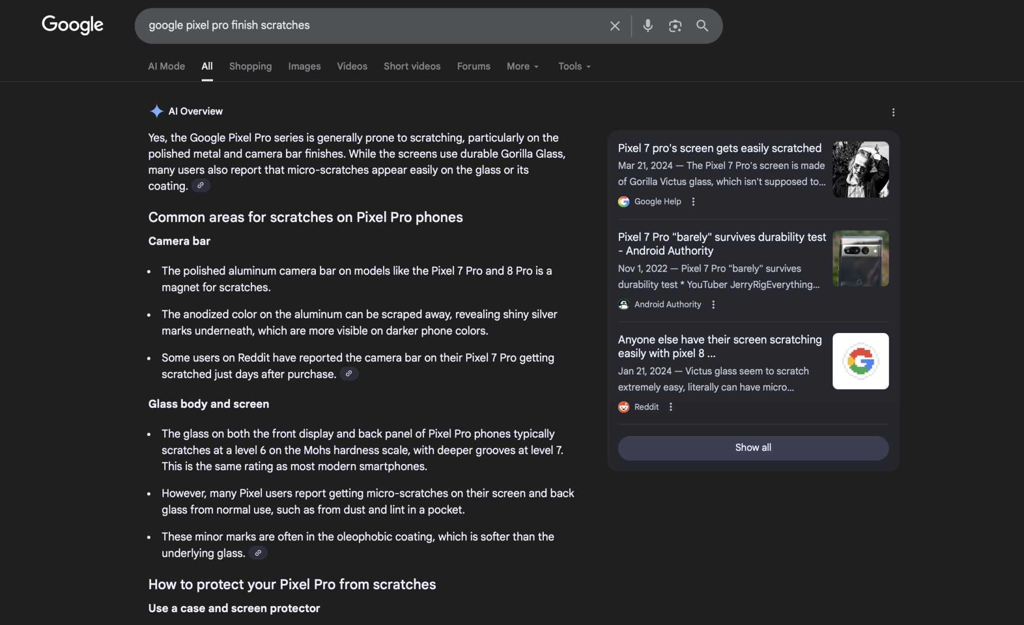Expand the More search filters dropdown
The width and height of the screenshot is (1024, 625).
click(522, 67)
